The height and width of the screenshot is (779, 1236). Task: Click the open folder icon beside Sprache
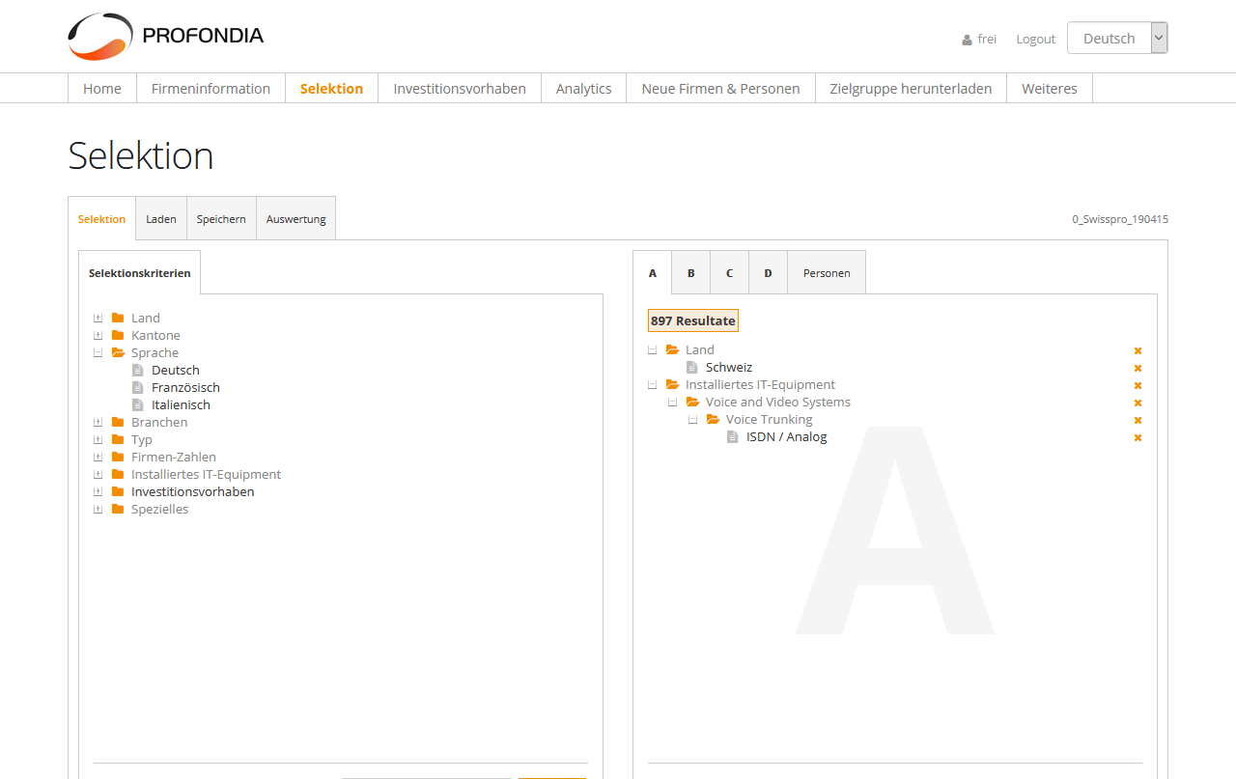[x=118, y=352]
